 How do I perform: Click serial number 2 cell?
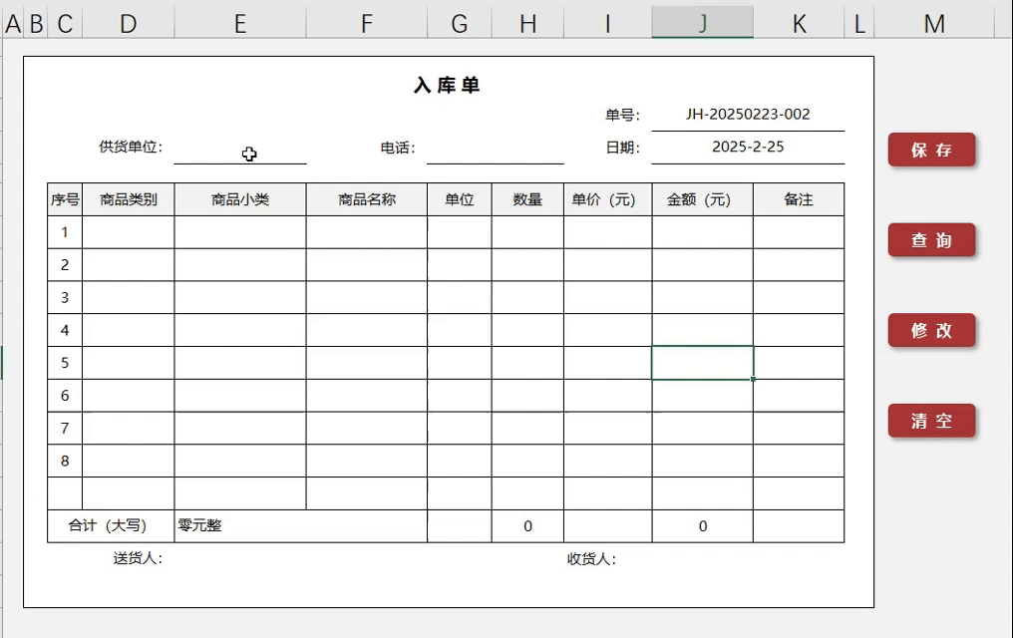(65, 265)
